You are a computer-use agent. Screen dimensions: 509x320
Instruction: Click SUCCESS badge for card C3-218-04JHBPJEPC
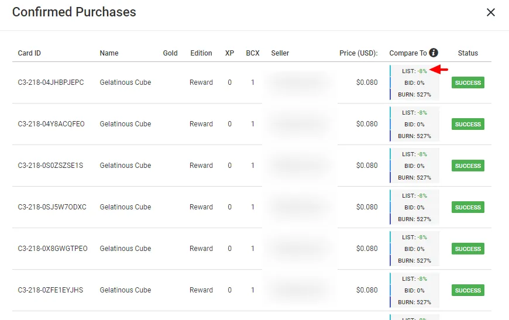pyautogui.click(x=468, y=82)
